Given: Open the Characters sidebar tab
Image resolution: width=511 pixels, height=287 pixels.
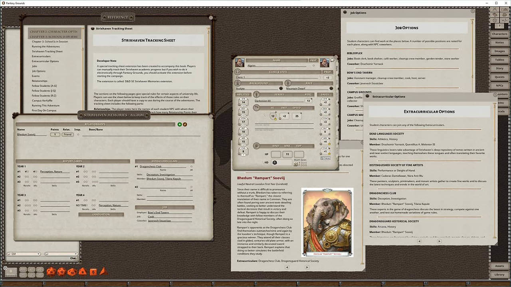Looking at the screenshot, I should tap(499, 34).
